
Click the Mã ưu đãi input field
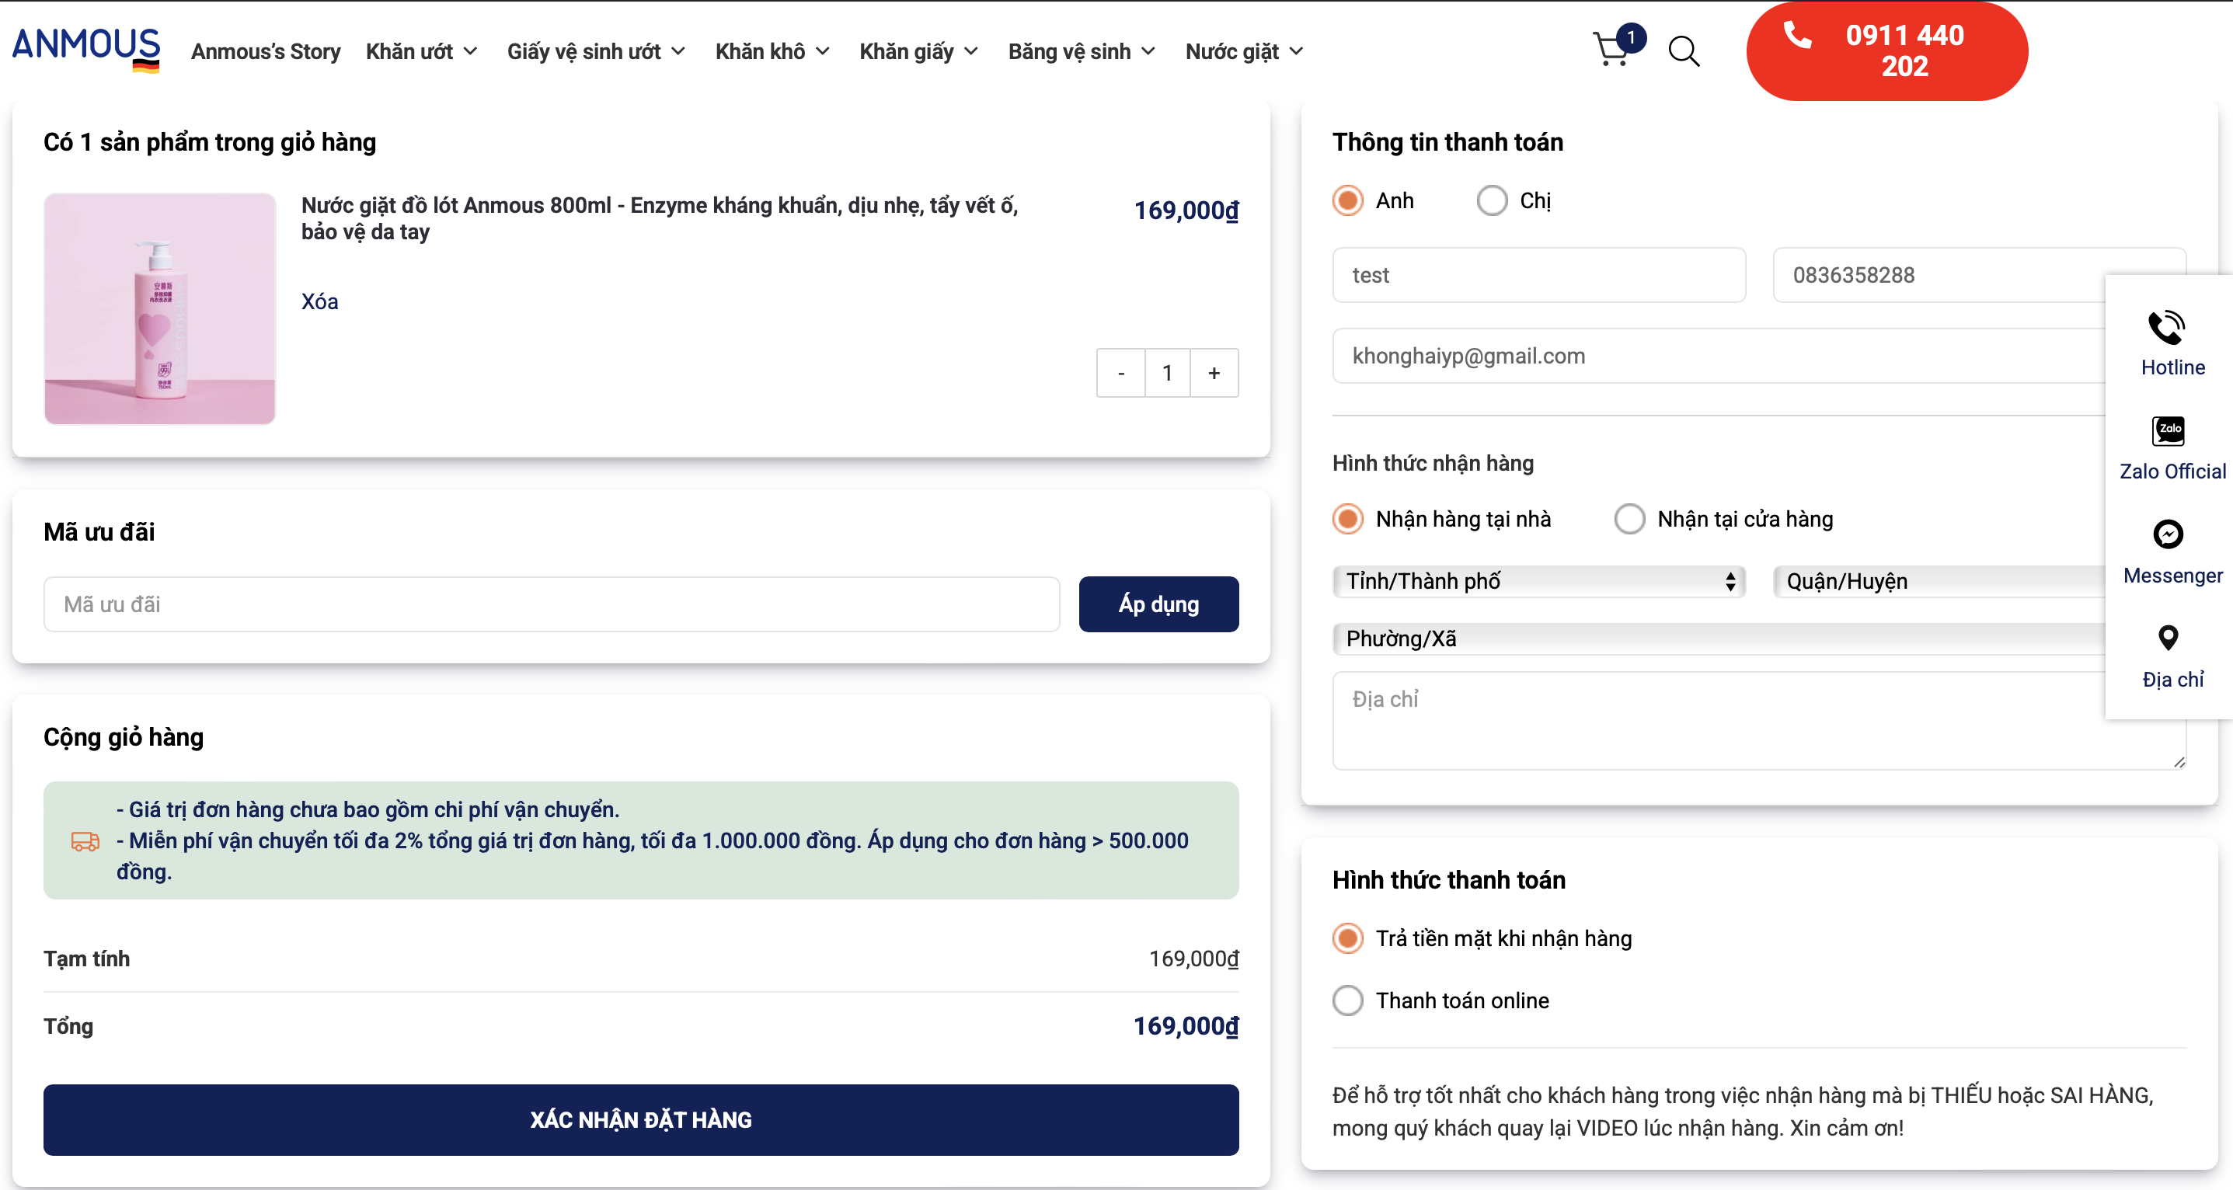coord(552,605)
